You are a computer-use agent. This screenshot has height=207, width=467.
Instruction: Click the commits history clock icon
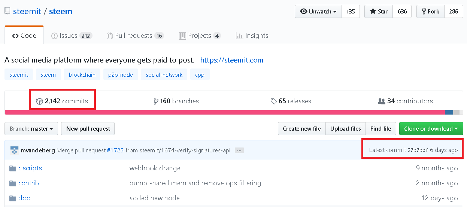coord(39,101)
